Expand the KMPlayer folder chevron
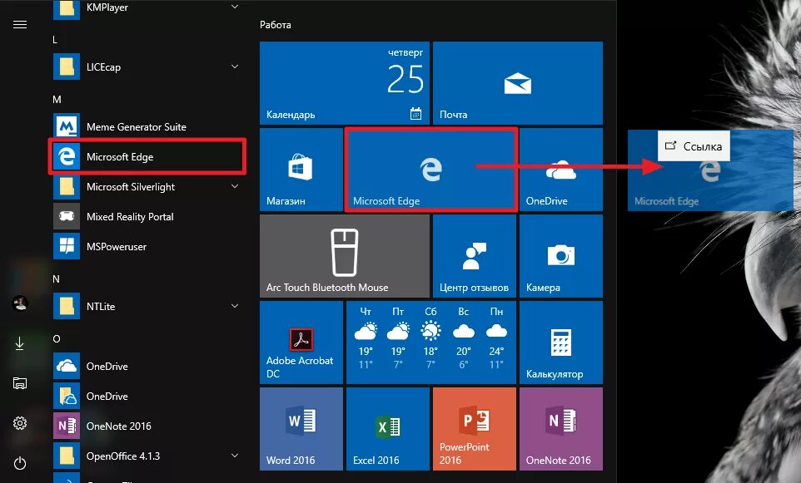The height and width of the screenshot is (483, 801). 235,7
